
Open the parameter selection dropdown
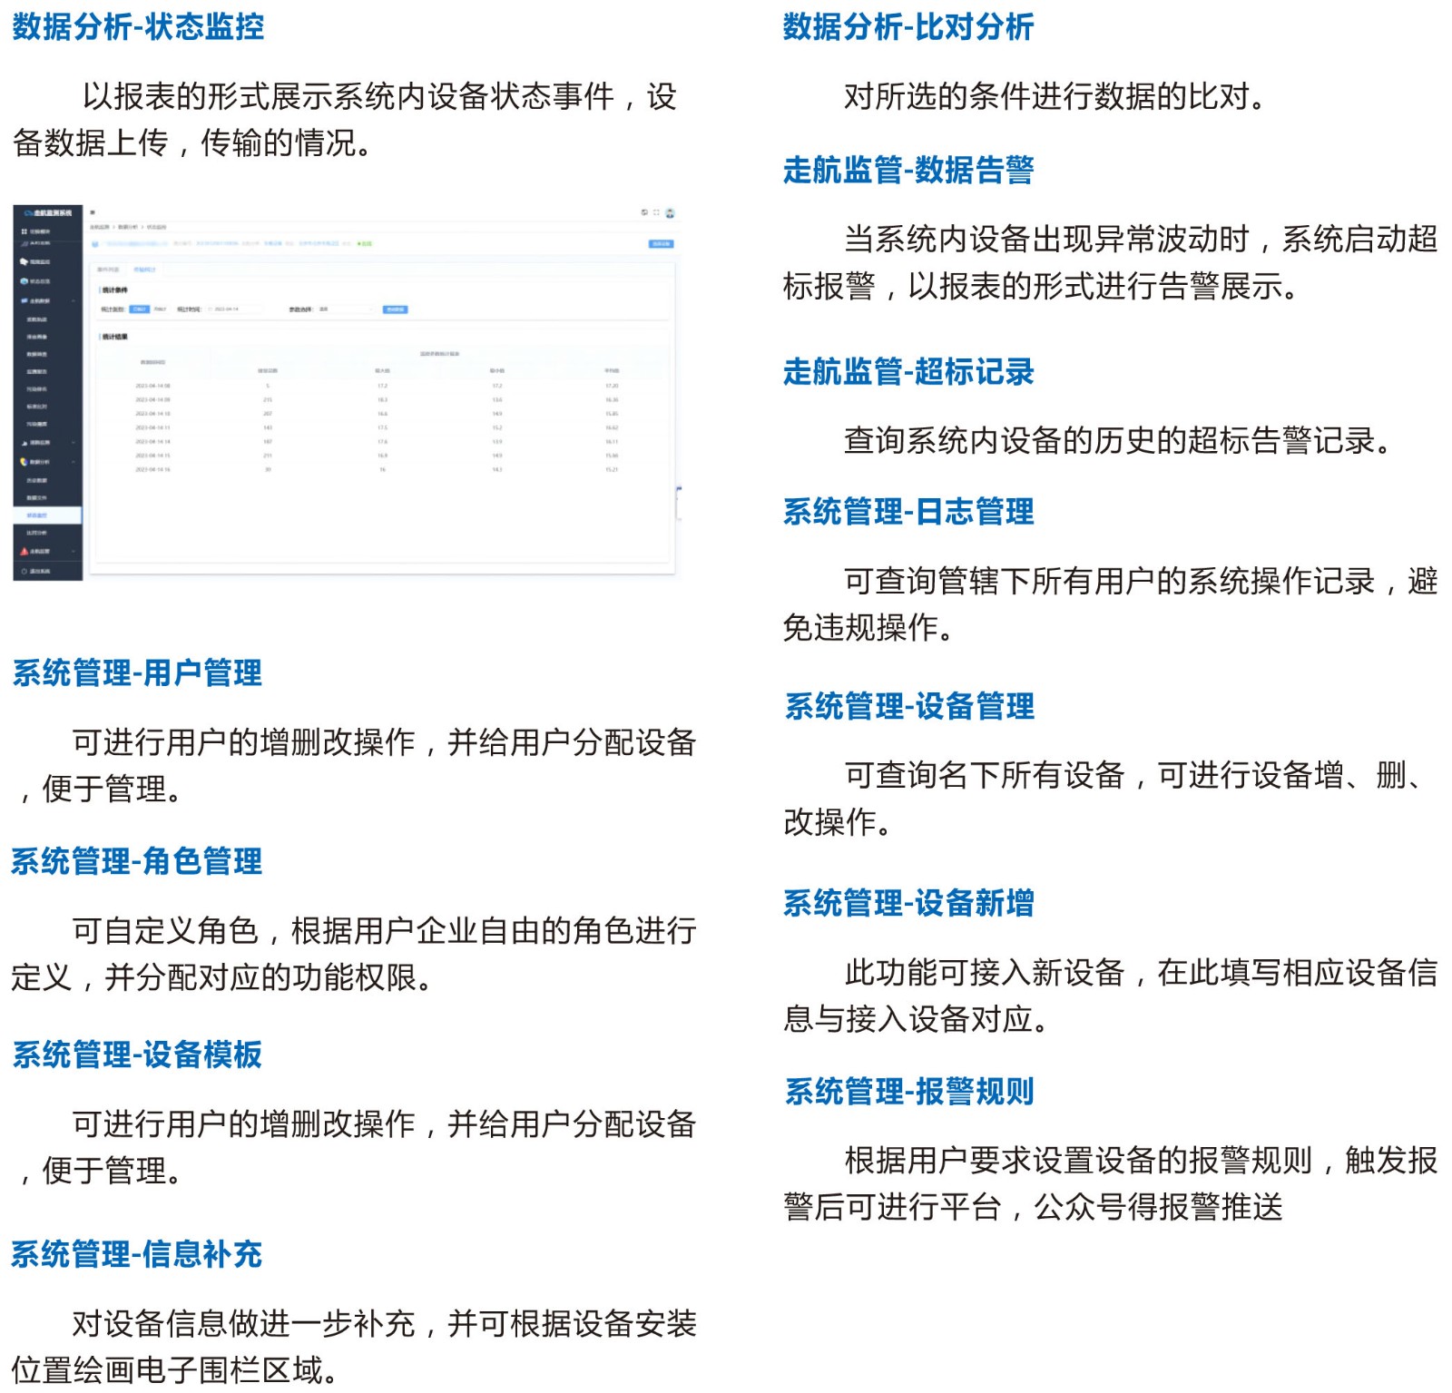point(345,309)
